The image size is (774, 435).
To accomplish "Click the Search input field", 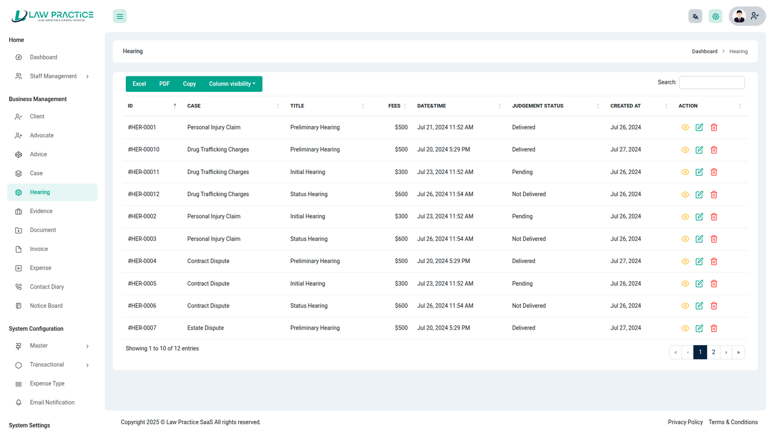I will click(712, 83).
